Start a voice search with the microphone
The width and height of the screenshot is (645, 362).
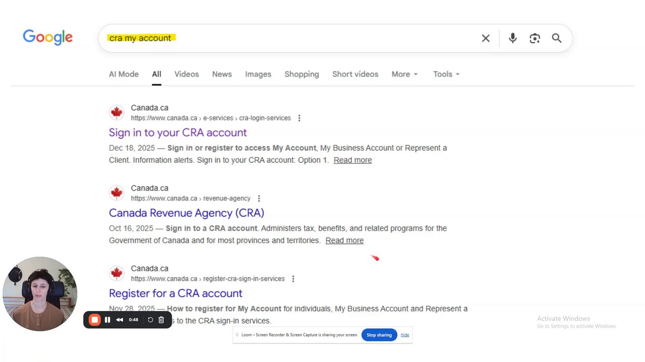[512, 38]
